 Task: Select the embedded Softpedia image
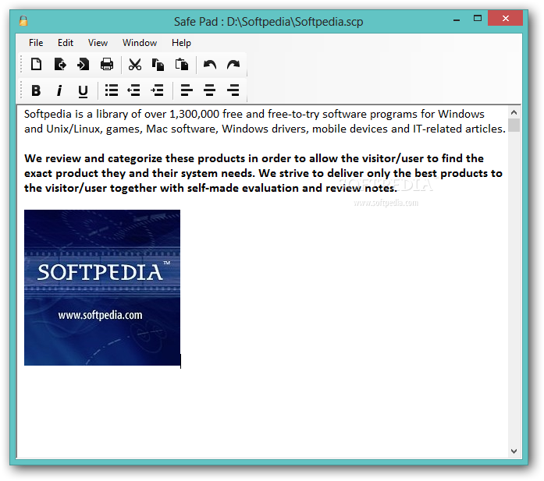pyautogui.click(x=102, y=288)
